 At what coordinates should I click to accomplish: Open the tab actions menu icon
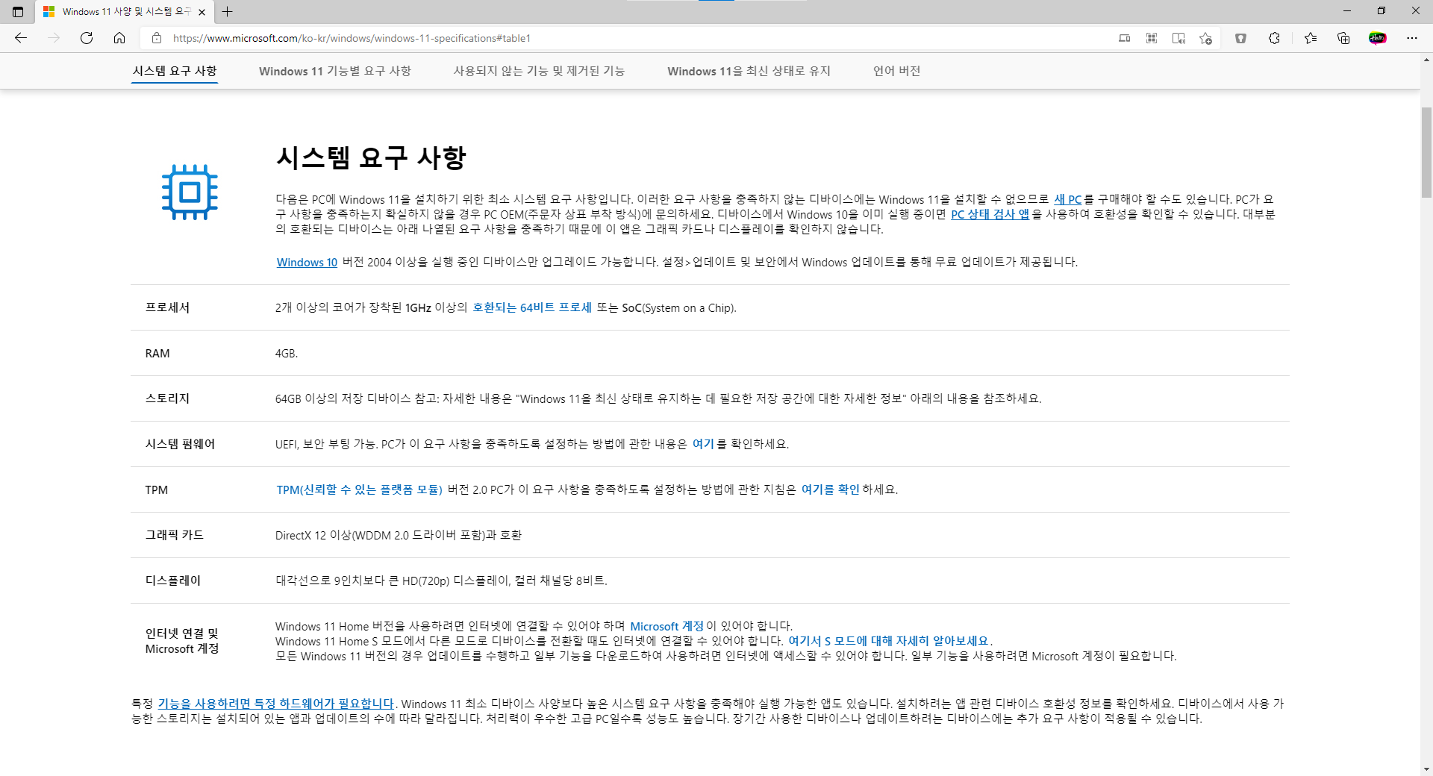18,11
